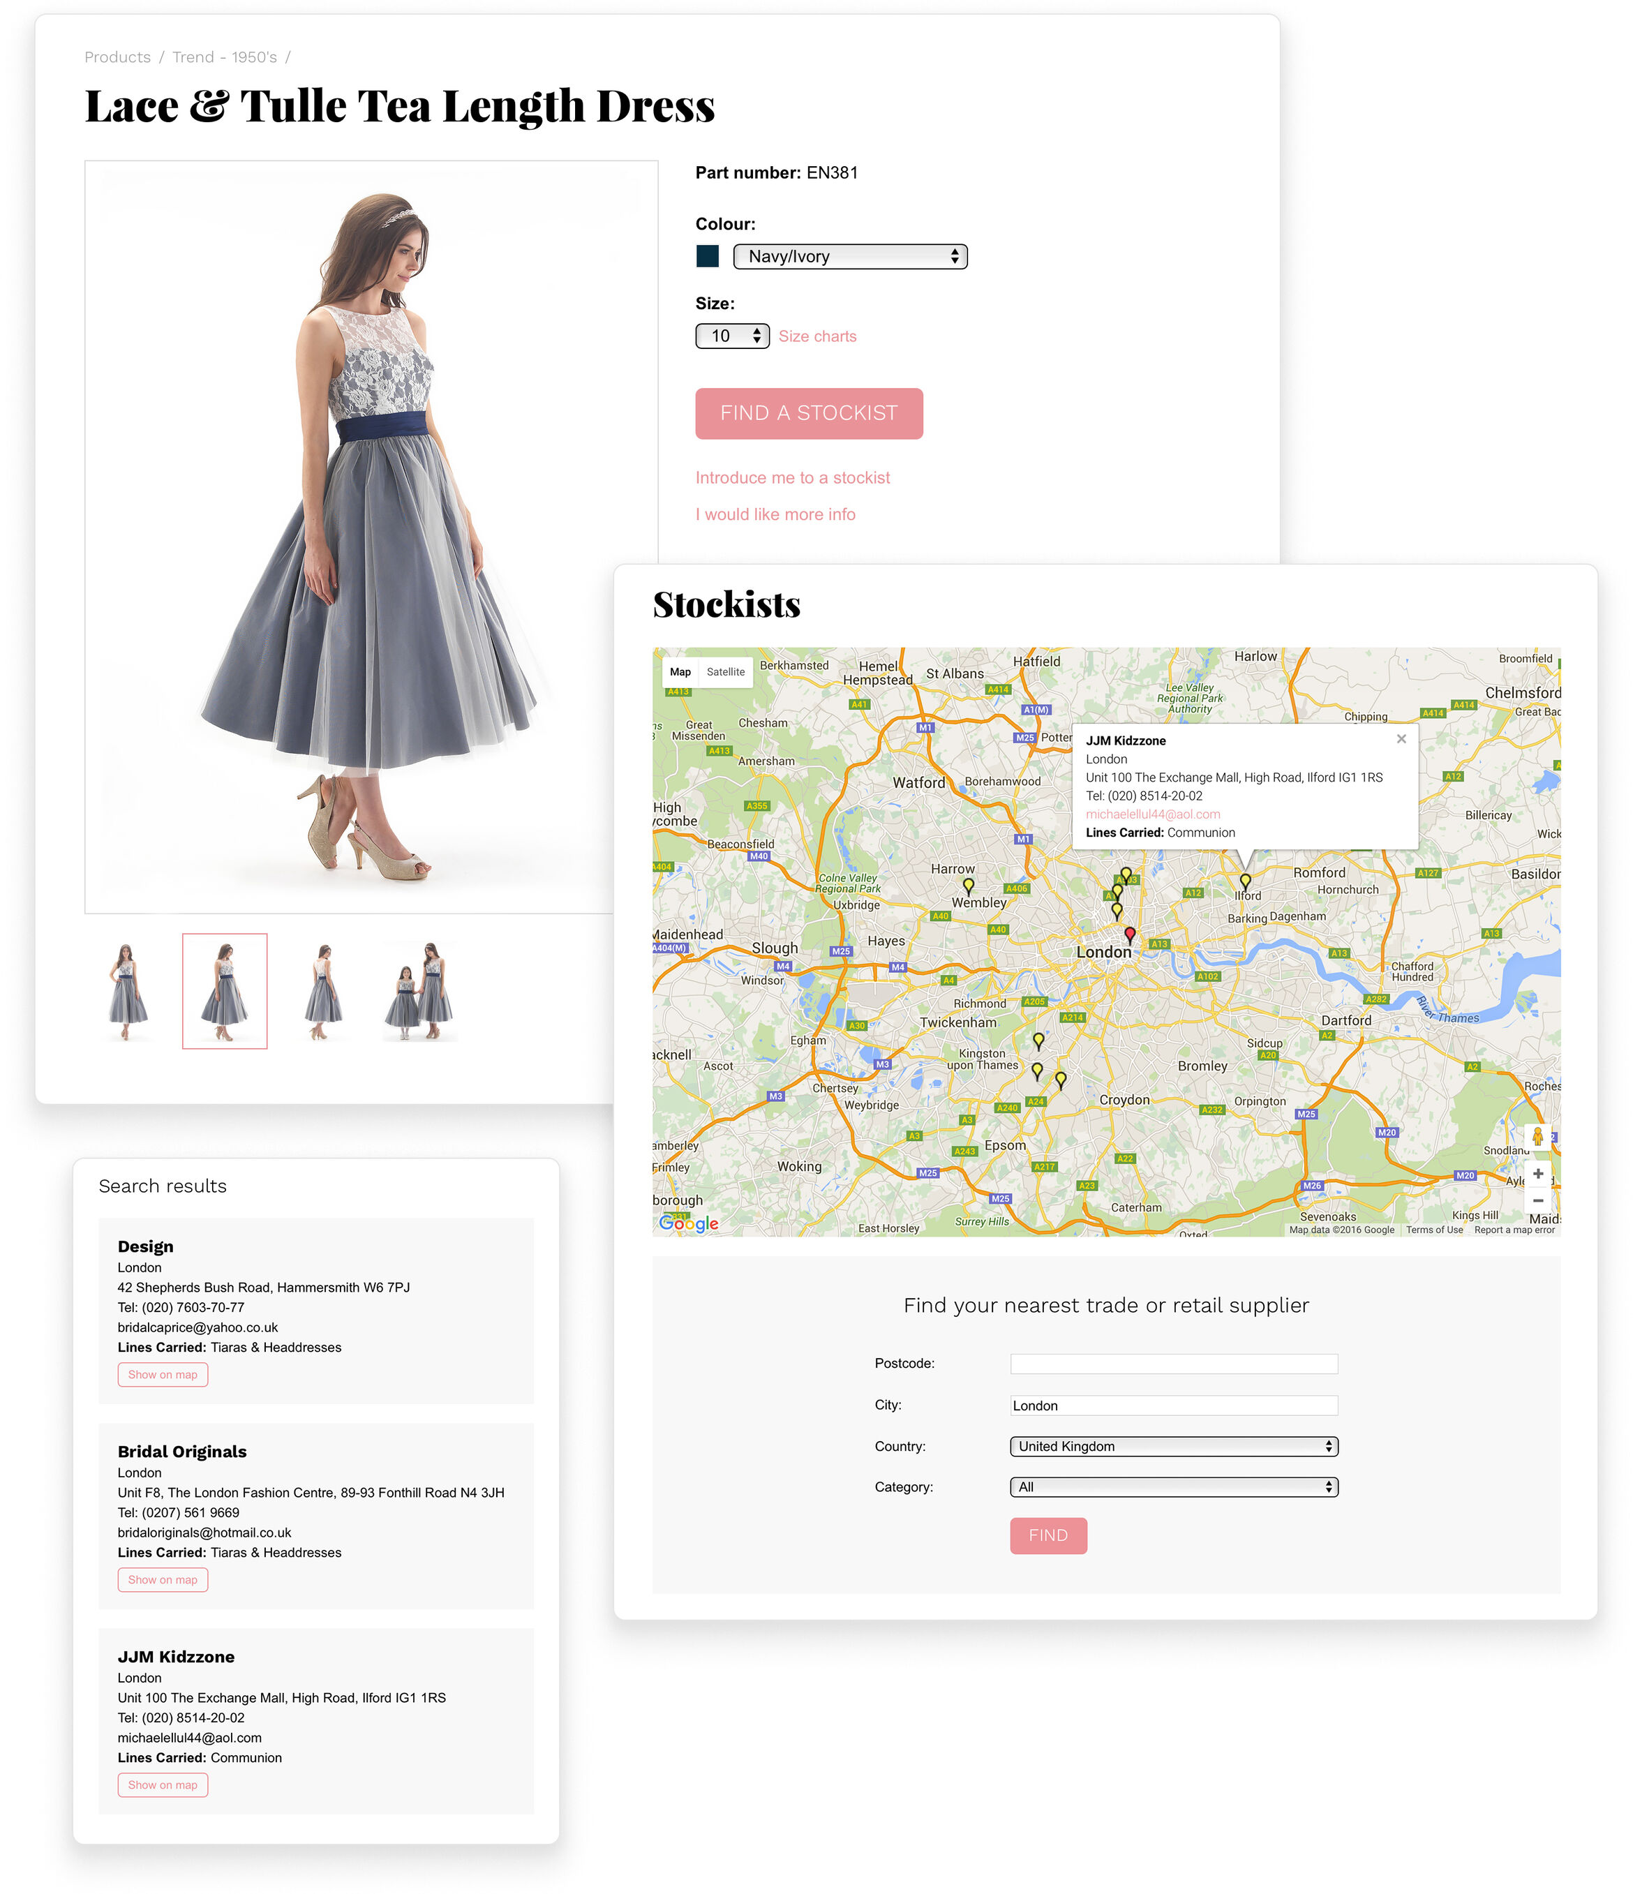Screen dimensions: 1633x1894
Task: Expand the Country United Kingdom dropdown
Action: (x=1173, y=1446)
